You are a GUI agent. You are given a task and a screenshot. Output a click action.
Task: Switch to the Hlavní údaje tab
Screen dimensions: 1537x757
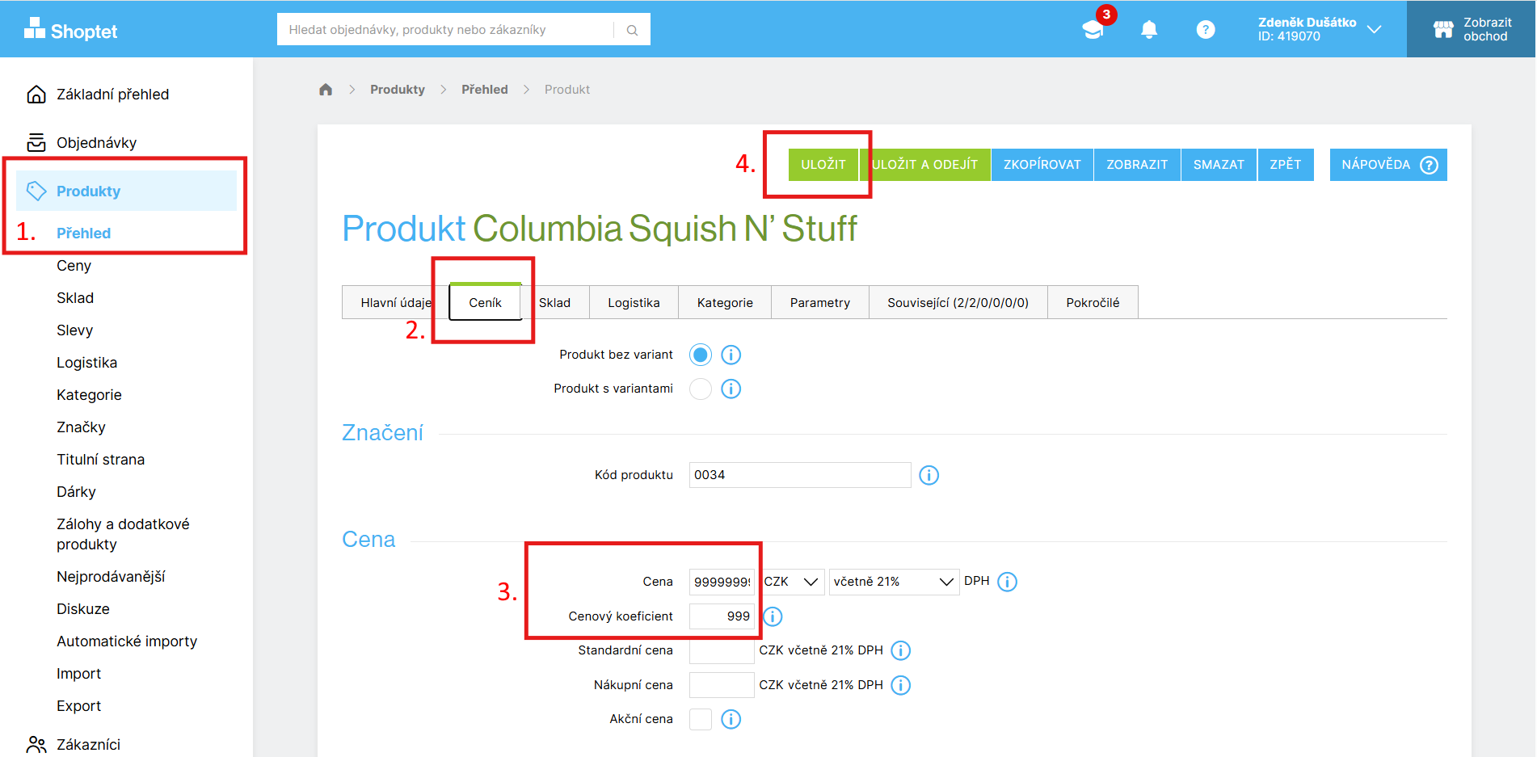click(395, 302)
